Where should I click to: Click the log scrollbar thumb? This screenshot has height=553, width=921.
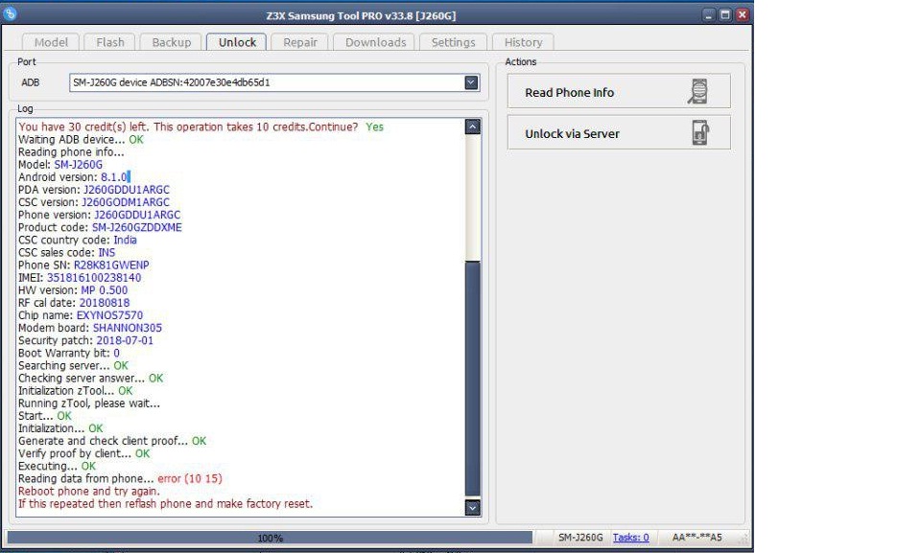473,379
